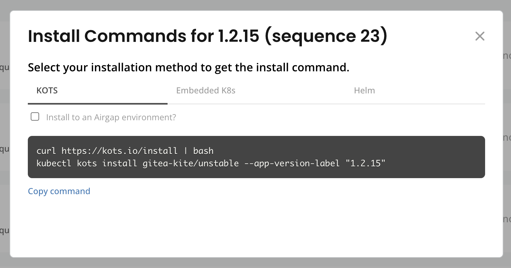Click the word bash in command
Image resolution: width=511 pixels, height=268 pixels.
coord(203,151)
